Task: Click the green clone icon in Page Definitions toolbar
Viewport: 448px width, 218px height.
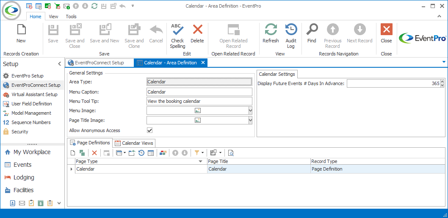Action: [82, 153]
